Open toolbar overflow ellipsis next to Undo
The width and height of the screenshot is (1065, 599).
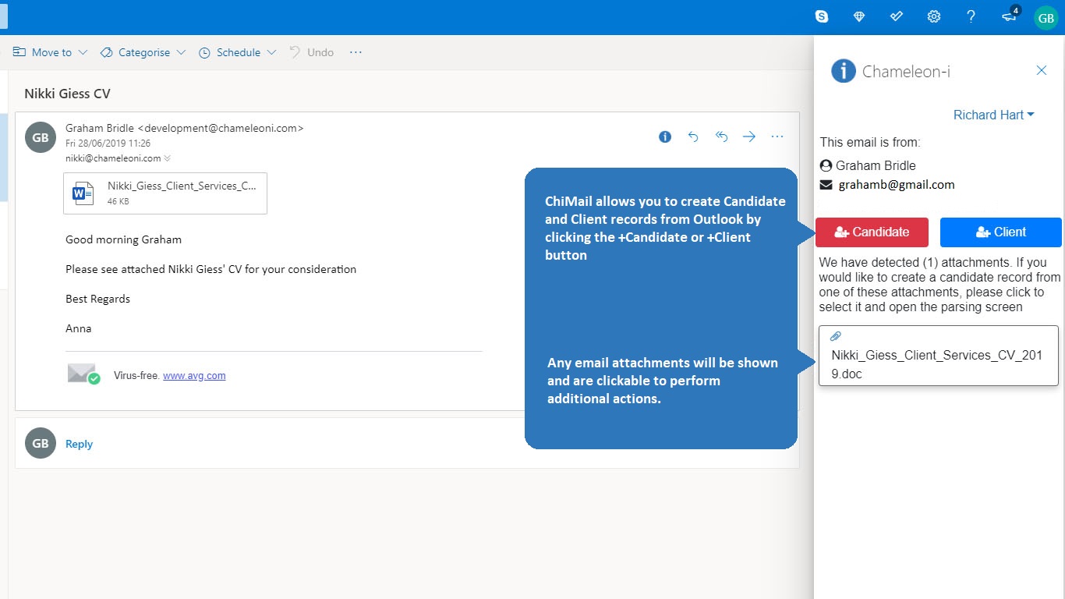tap(356, 52)
